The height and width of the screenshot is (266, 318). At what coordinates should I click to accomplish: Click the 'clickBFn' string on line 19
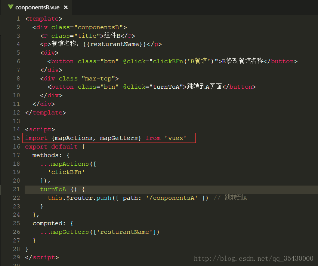(66, 172)
